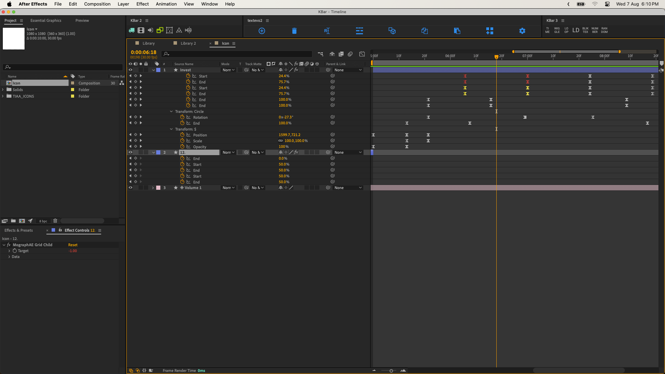This screenshot has height=374, width=665.
Task: Click the Composition Mini-Flowchart icon
Action: pyautogui.click(x=320, y=54)
